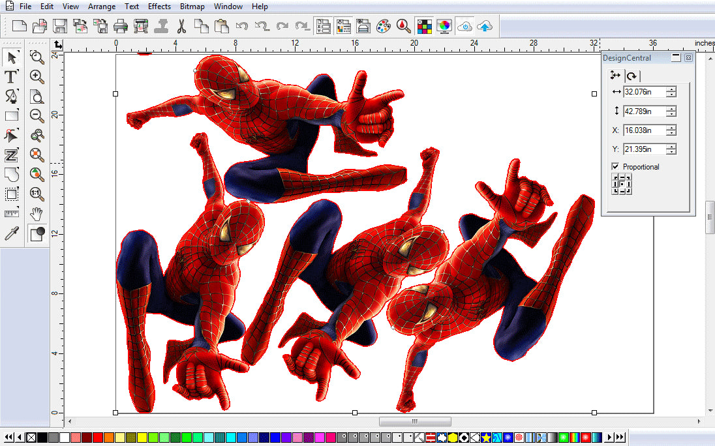The width and height of the screenshot is (715, 446).
Task: Collapse the DesignCentral panel
Action: (677, 57)
